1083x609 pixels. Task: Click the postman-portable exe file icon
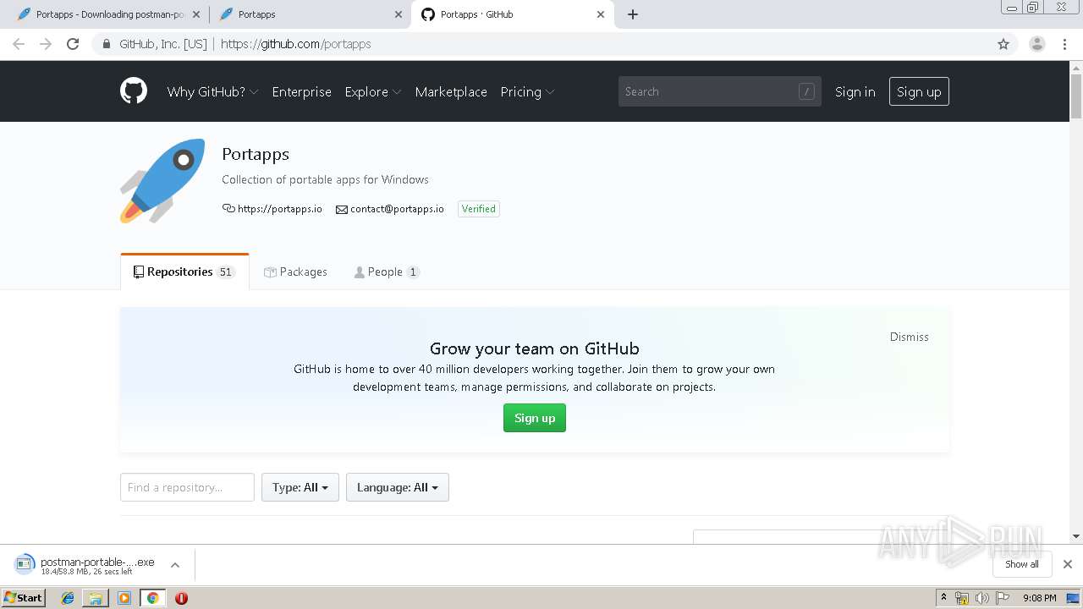[25, 564]
